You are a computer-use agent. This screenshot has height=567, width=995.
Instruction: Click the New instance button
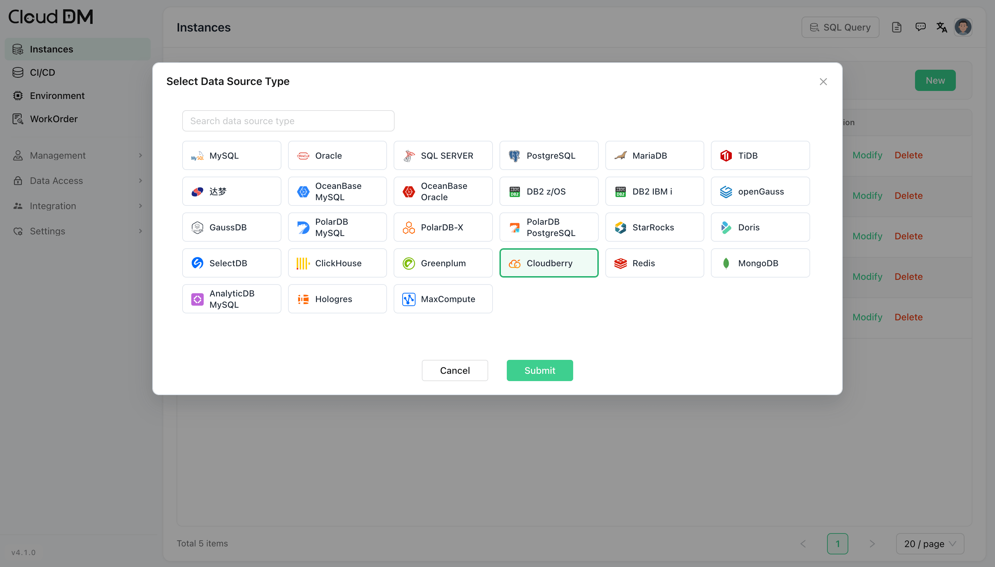coord(935,80)
